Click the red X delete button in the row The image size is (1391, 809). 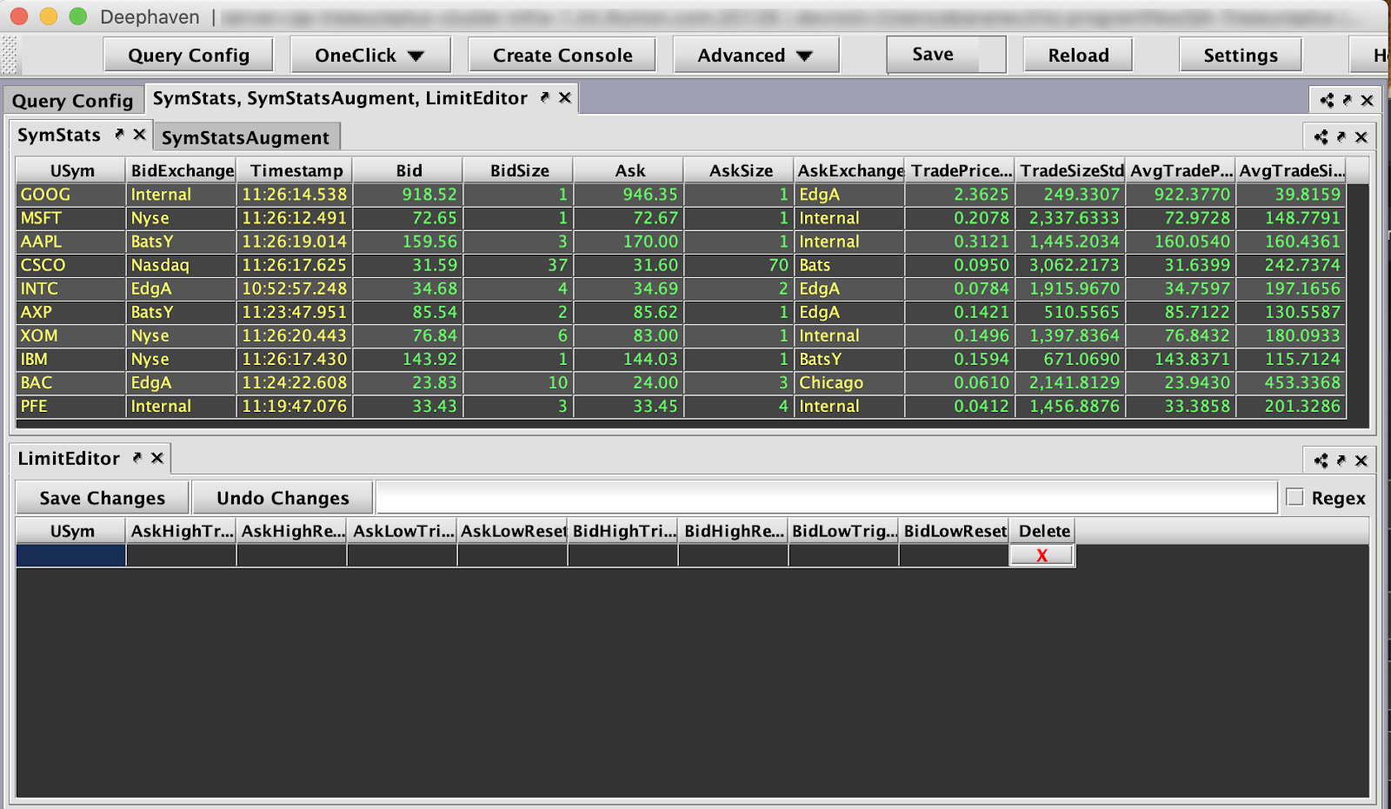1042,555
